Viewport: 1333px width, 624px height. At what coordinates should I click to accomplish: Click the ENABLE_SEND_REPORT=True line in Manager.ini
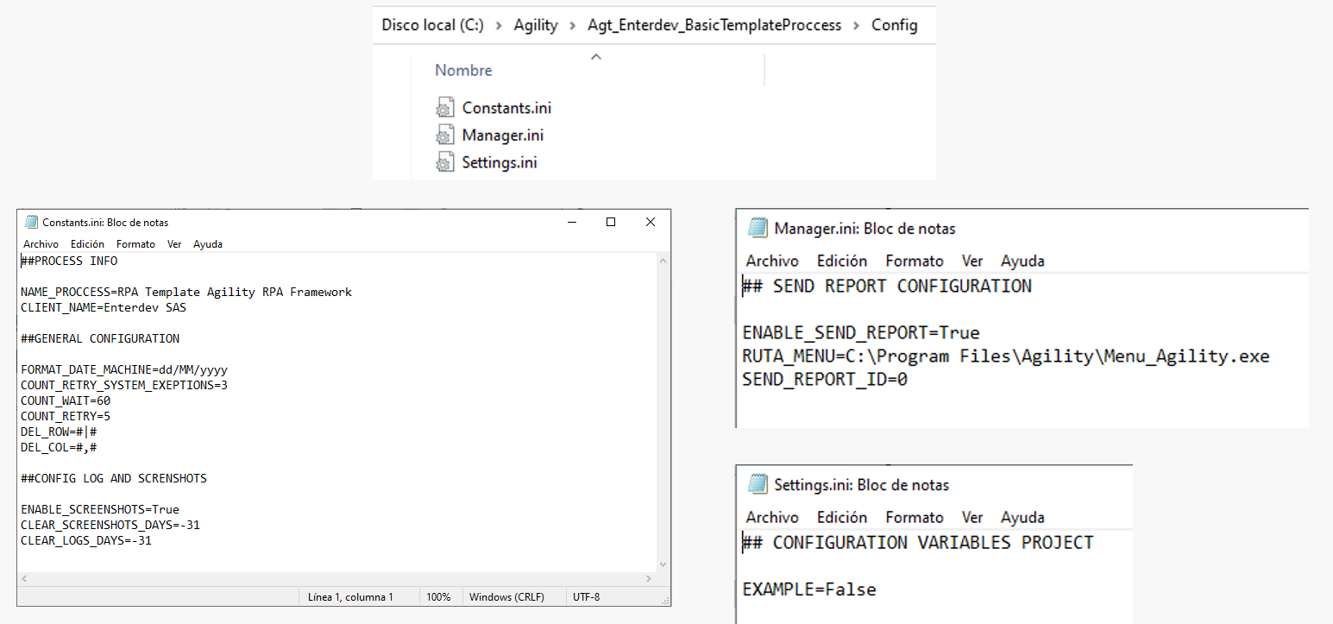(x=861, y=333)
